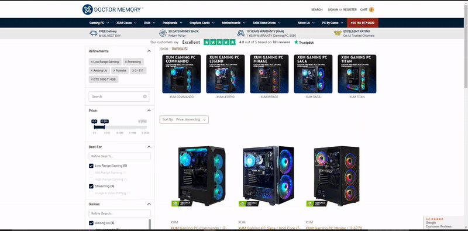Open the XUM Gaming PC Mirage banner
This screenshot has width=468, height=231.
pos(269,74)
